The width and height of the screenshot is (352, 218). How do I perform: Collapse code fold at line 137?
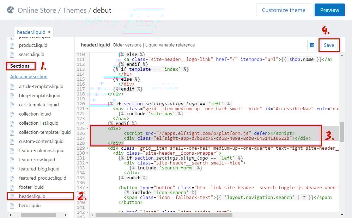click(x=87, y=188)
